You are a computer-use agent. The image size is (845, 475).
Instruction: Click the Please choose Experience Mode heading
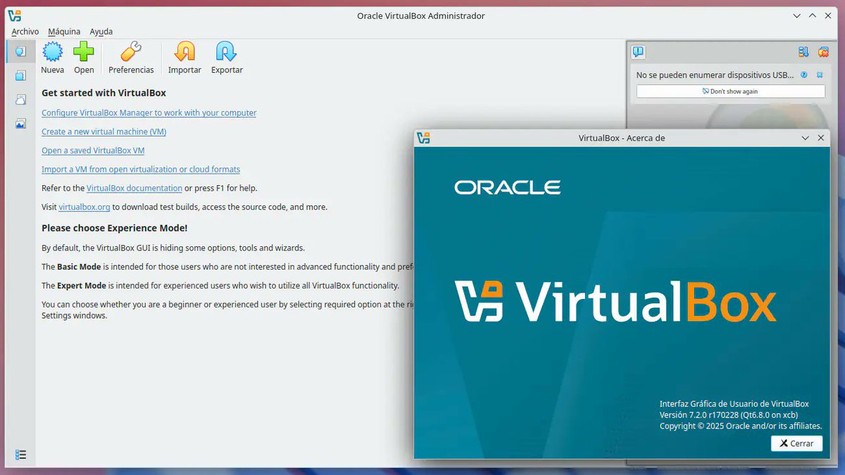[x=115, y=228]
